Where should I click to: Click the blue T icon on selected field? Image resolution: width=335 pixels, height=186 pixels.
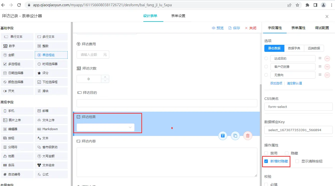tap(223, 136)
